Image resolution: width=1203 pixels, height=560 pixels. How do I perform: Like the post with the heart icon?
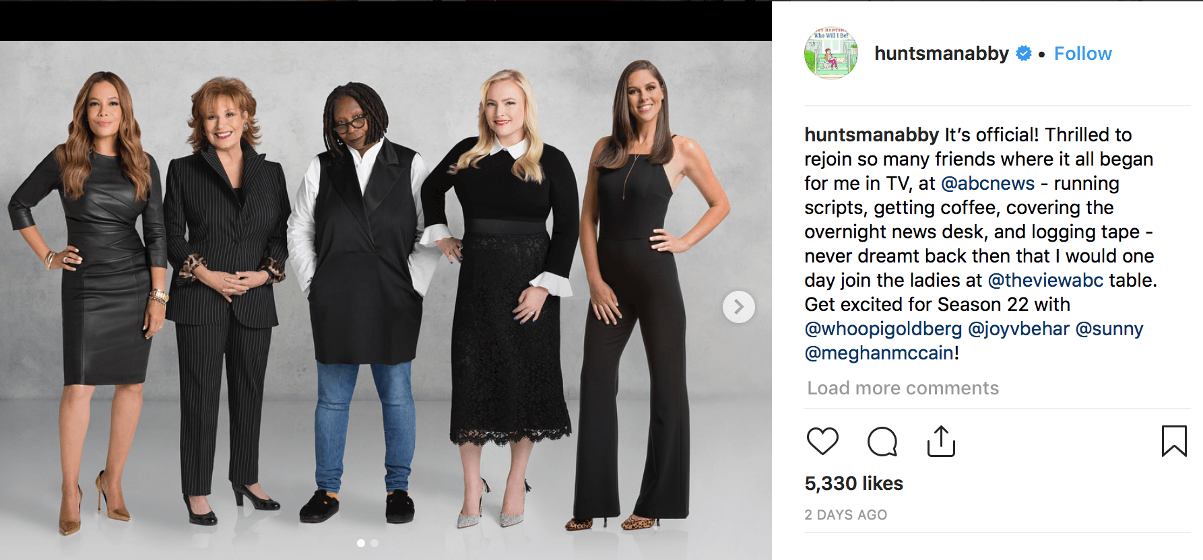(822, 442)
